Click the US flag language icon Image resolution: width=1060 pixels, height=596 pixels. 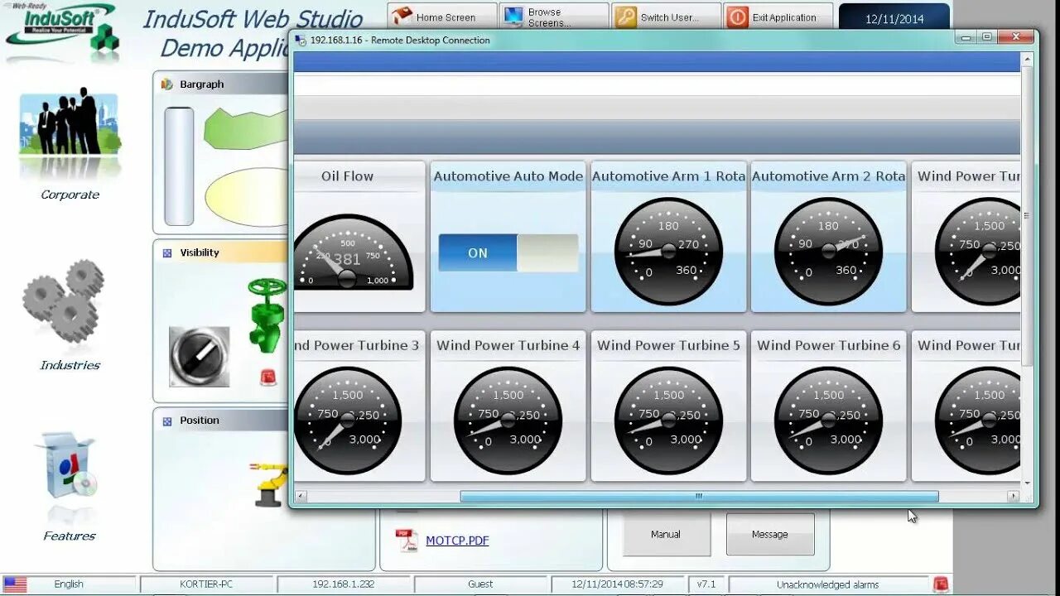coord(15,584)
